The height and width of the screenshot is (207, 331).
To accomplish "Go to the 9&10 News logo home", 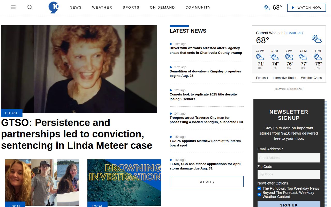I will (54, 8).
